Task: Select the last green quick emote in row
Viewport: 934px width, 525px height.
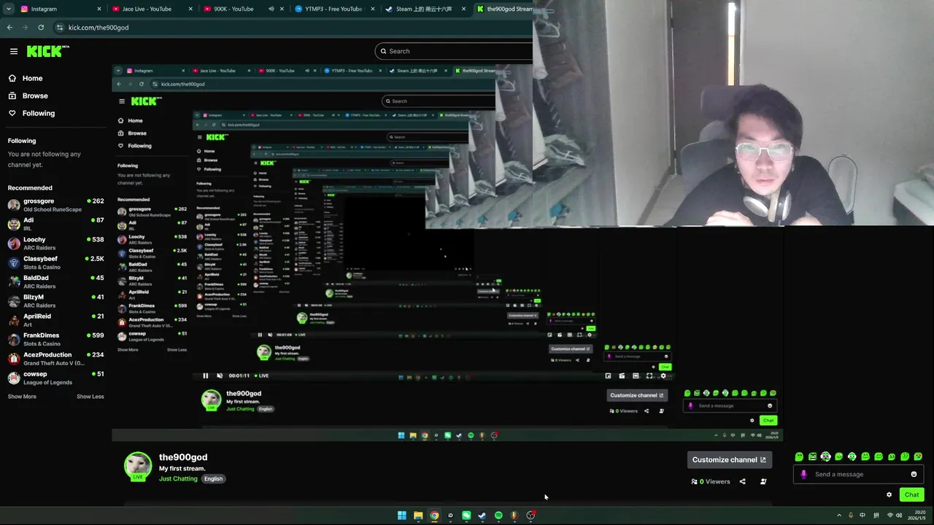Action: pos(918,456)
